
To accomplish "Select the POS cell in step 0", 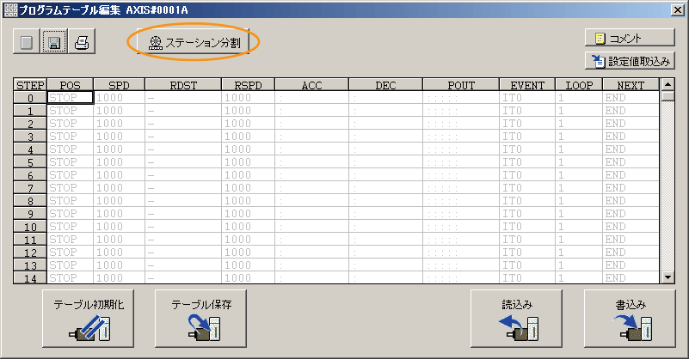I will [x=70, y=98].
